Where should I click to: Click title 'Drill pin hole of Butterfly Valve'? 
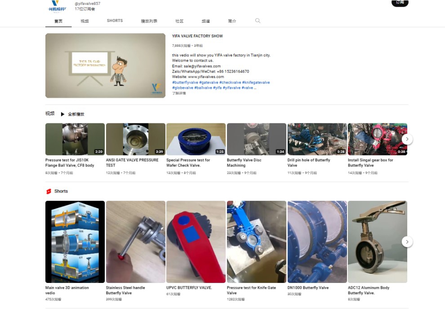[309, 163]
